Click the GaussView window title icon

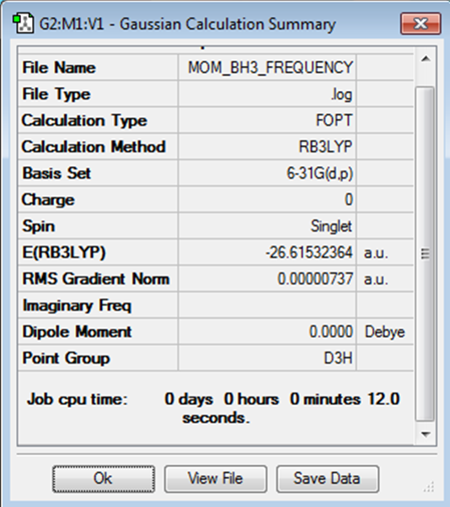(24, 23)
